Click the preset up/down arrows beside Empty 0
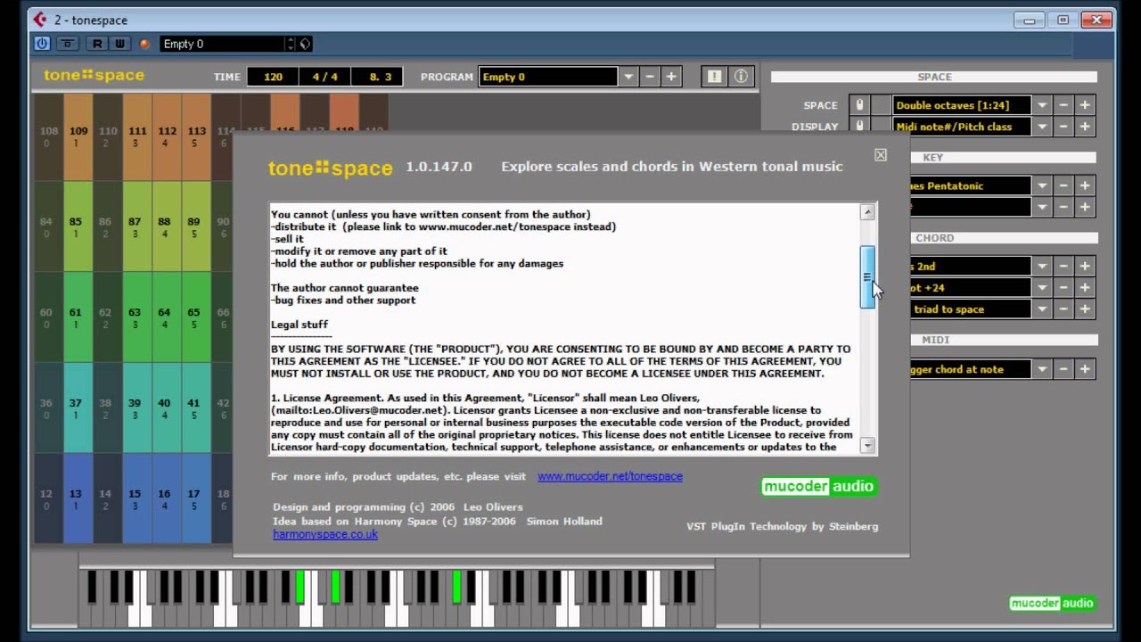The height and width of the screenshot is (642, 1141). [290, 44]
